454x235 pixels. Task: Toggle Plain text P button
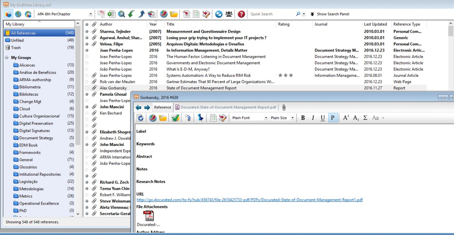click(333, 118)
